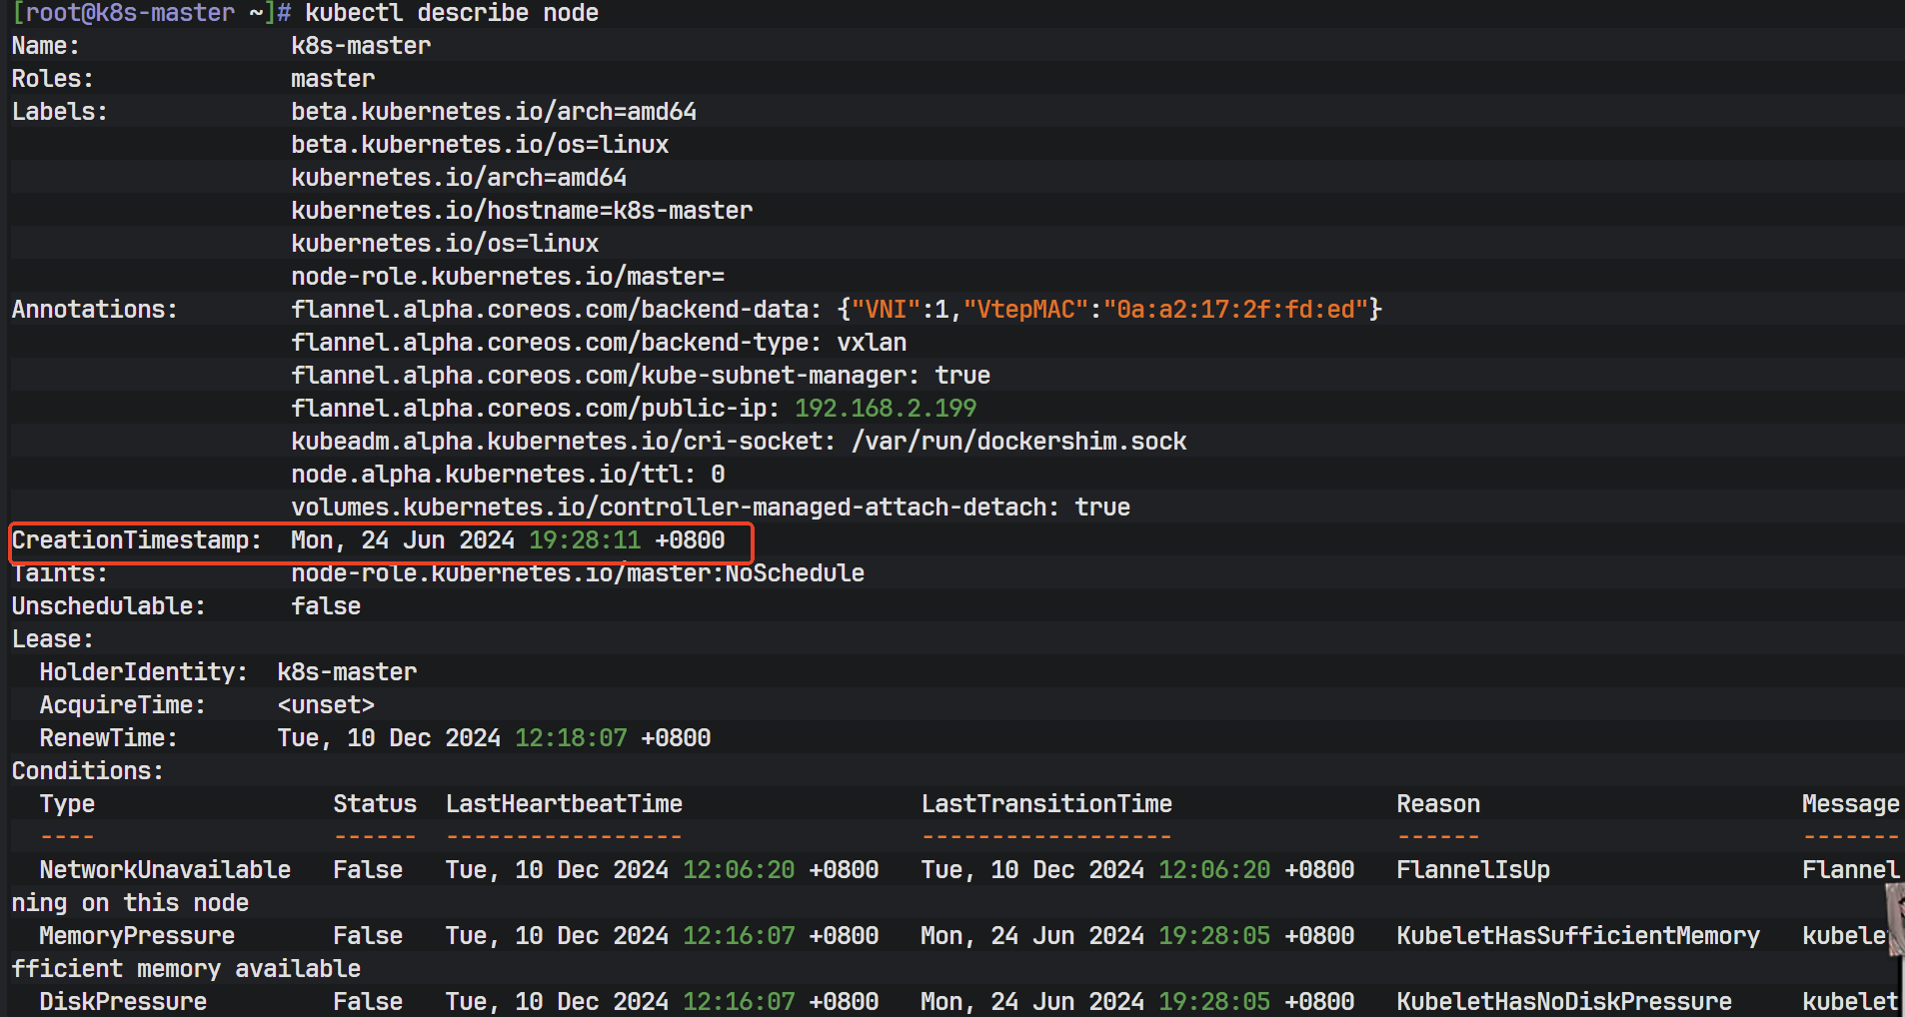Click the NetworkUnavailable condition type
This screenshot has height=1017, width=1905.
(165, 870)
